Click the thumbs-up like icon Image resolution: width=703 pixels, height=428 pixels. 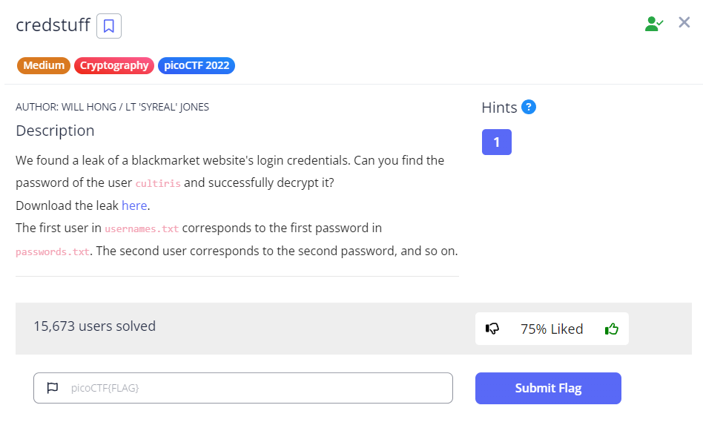[612, 329]
